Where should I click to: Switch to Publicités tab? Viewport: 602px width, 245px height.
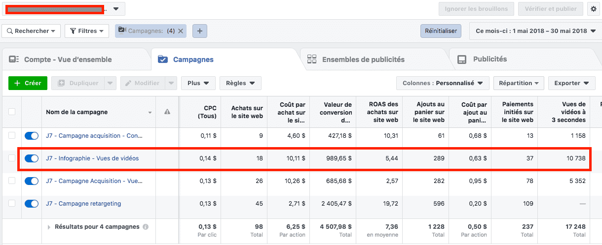click(x=489, y=59)
